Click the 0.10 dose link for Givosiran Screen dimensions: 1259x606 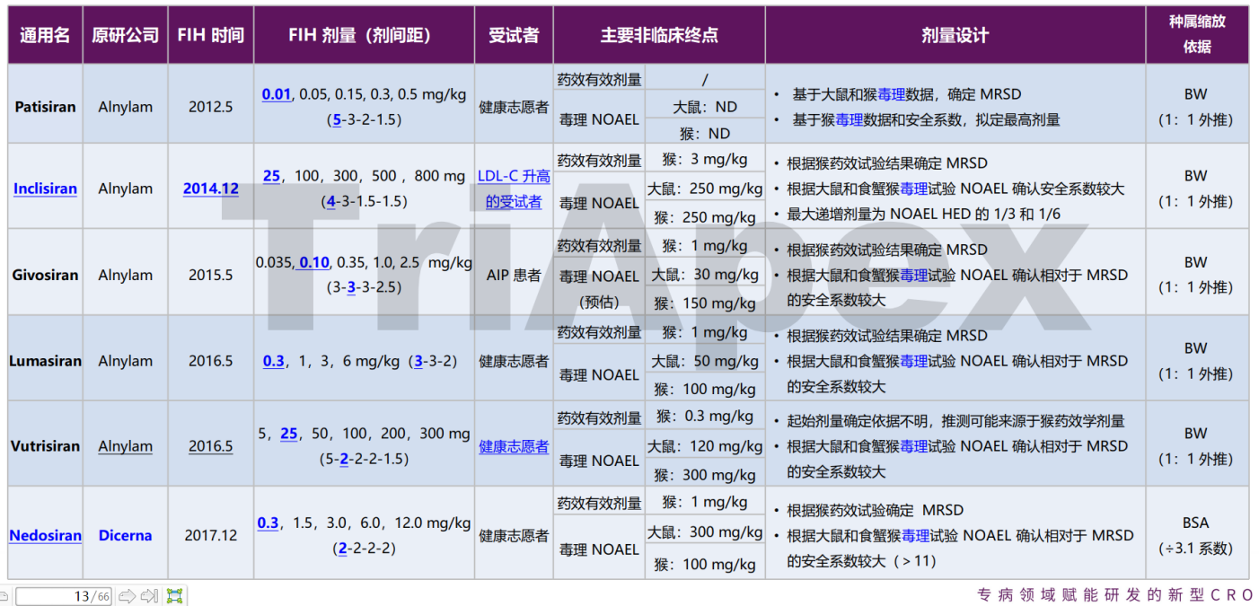[314, 263]
